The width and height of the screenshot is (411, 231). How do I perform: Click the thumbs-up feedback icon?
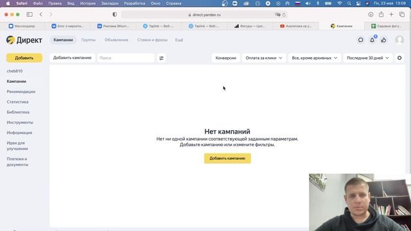point(384,40)
